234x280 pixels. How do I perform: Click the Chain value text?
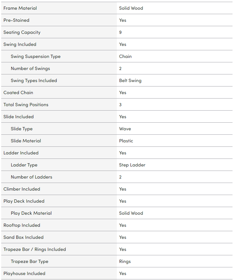coord(125,56)
